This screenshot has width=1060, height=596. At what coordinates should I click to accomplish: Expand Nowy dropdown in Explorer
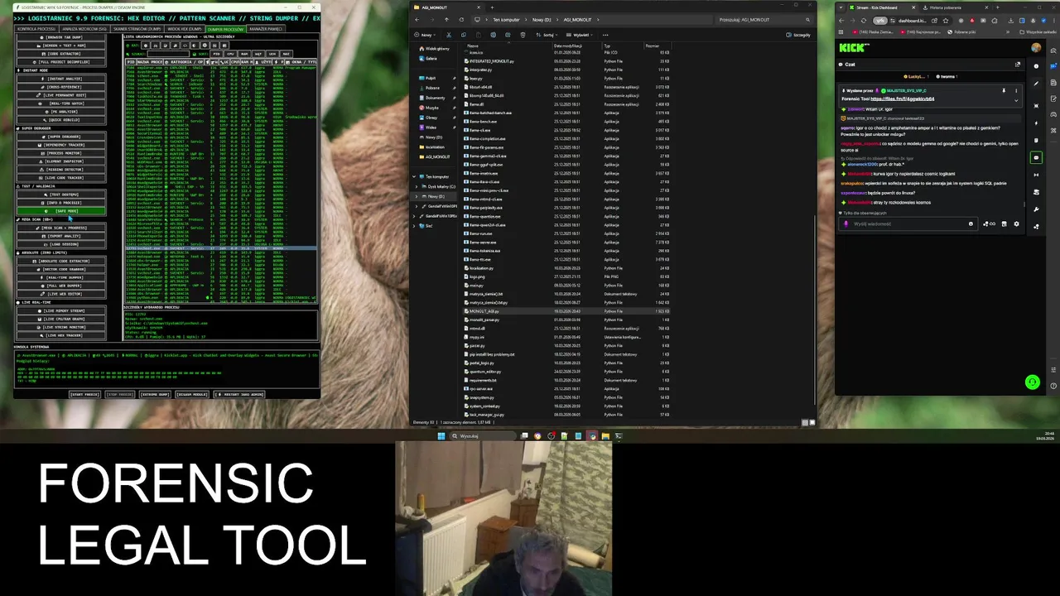coord(424,35)
